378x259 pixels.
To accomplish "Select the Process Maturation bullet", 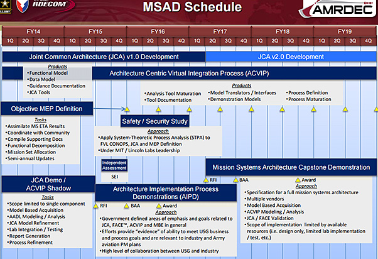I will [308, 99].
